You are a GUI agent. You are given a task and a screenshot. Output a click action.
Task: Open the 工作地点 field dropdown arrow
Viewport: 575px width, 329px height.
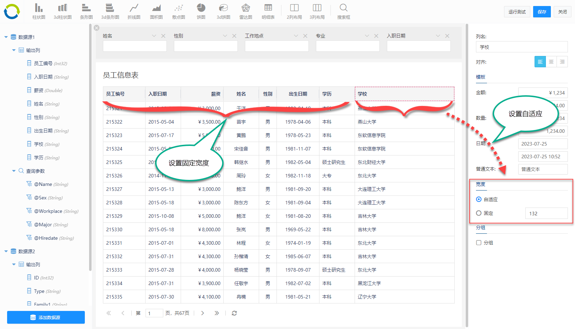click(x=296, y=36)
